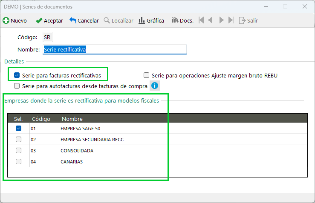Select cell CONSOLIDADA
315x203 pixels.
pyautogui.click(x=183, y=151)
